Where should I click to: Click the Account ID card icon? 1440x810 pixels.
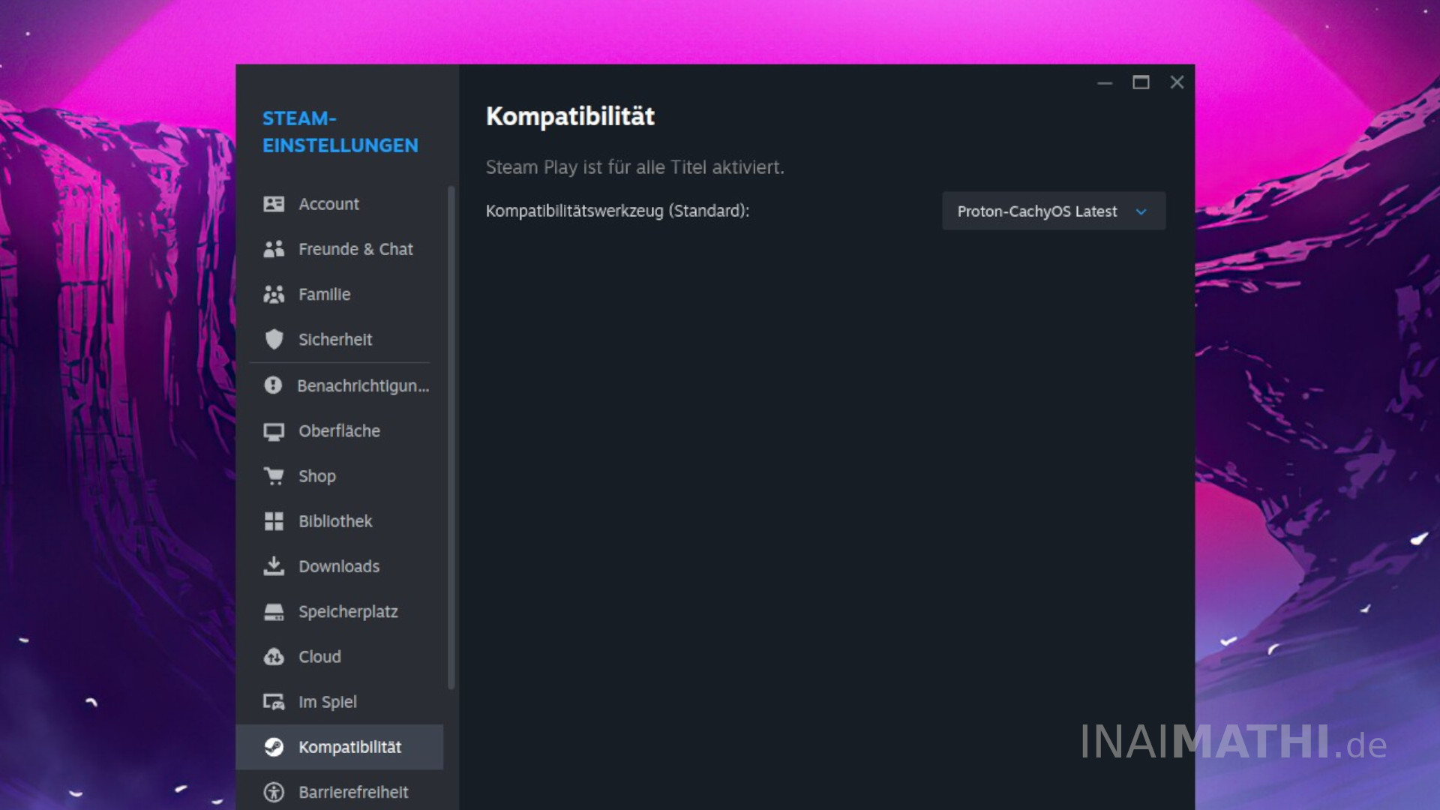274,204
